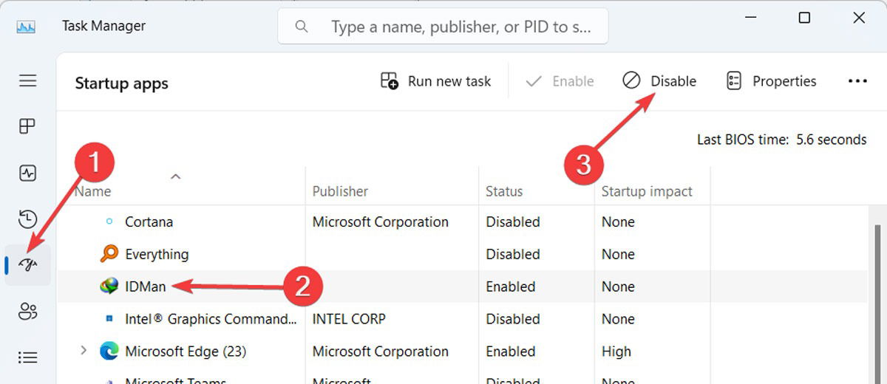Select the IDMan startup entry
The height and width of the screenshot is (384, 887).
[146, 287]
